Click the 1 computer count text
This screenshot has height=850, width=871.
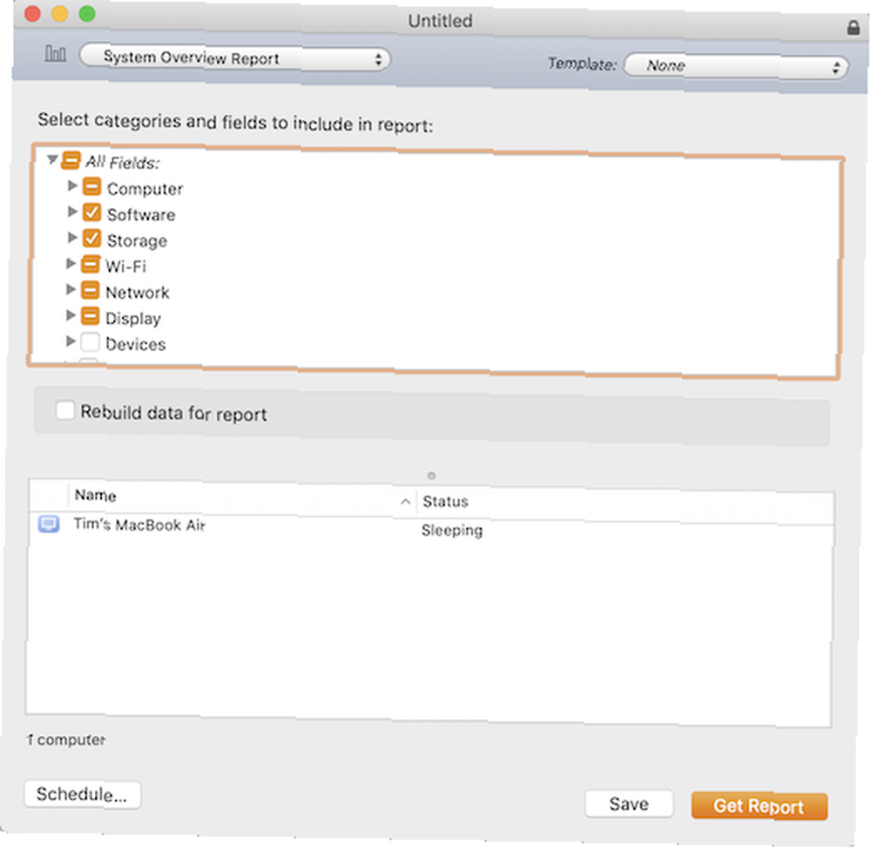66,740
